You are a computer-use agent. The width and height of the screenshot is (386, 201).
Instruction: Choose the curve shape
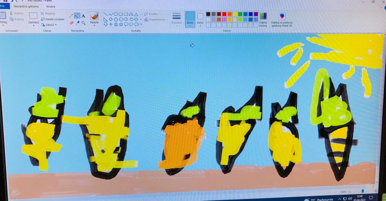[x=110, y=14]
